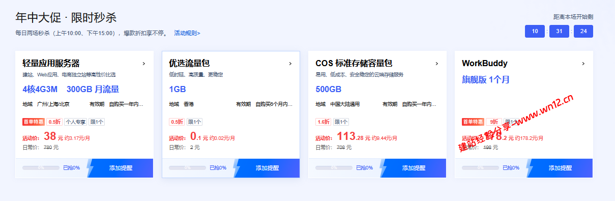Click 添加提醒 for COS 标准存储容量包
This screenshot has width=615, height=201.
(413, 168)
